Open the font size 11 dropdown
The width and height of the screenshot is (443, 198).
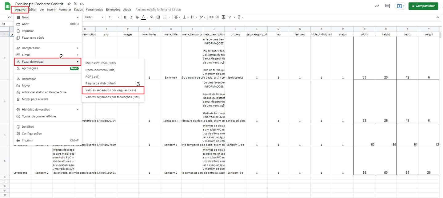click(x=114, y=17)
